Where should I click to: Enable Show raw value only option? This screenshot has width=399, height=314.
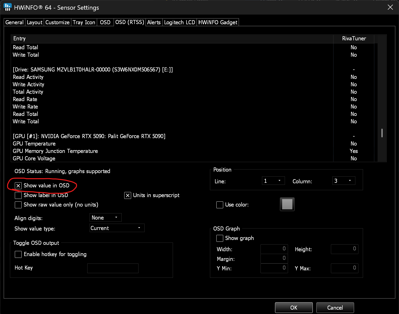18,205
